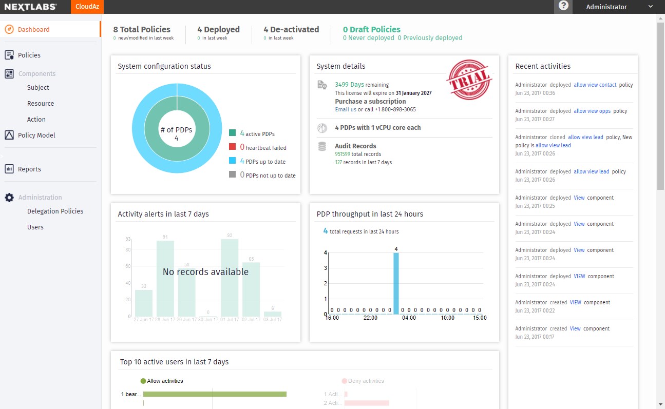
Task: Click the 4 Deployed summary
Action: point(218,33)
